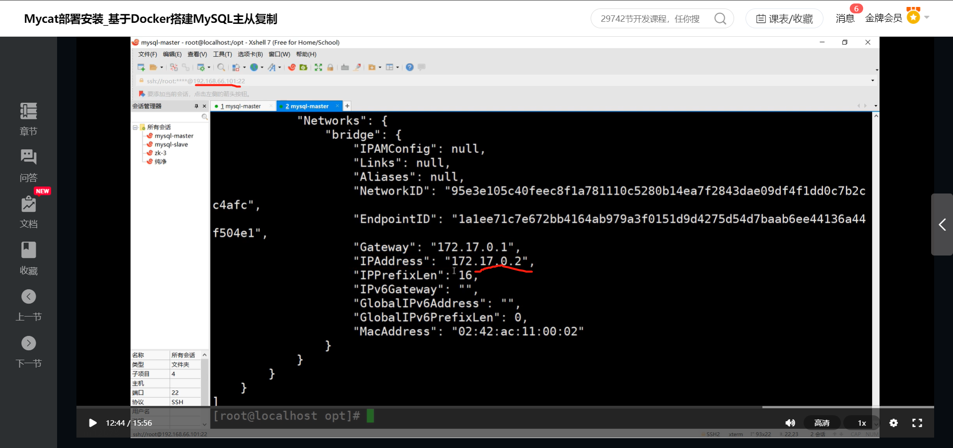953x448 pixels.
Task: Open 窗口(W) menu in Xshell
Action: [x=279, y=54]
